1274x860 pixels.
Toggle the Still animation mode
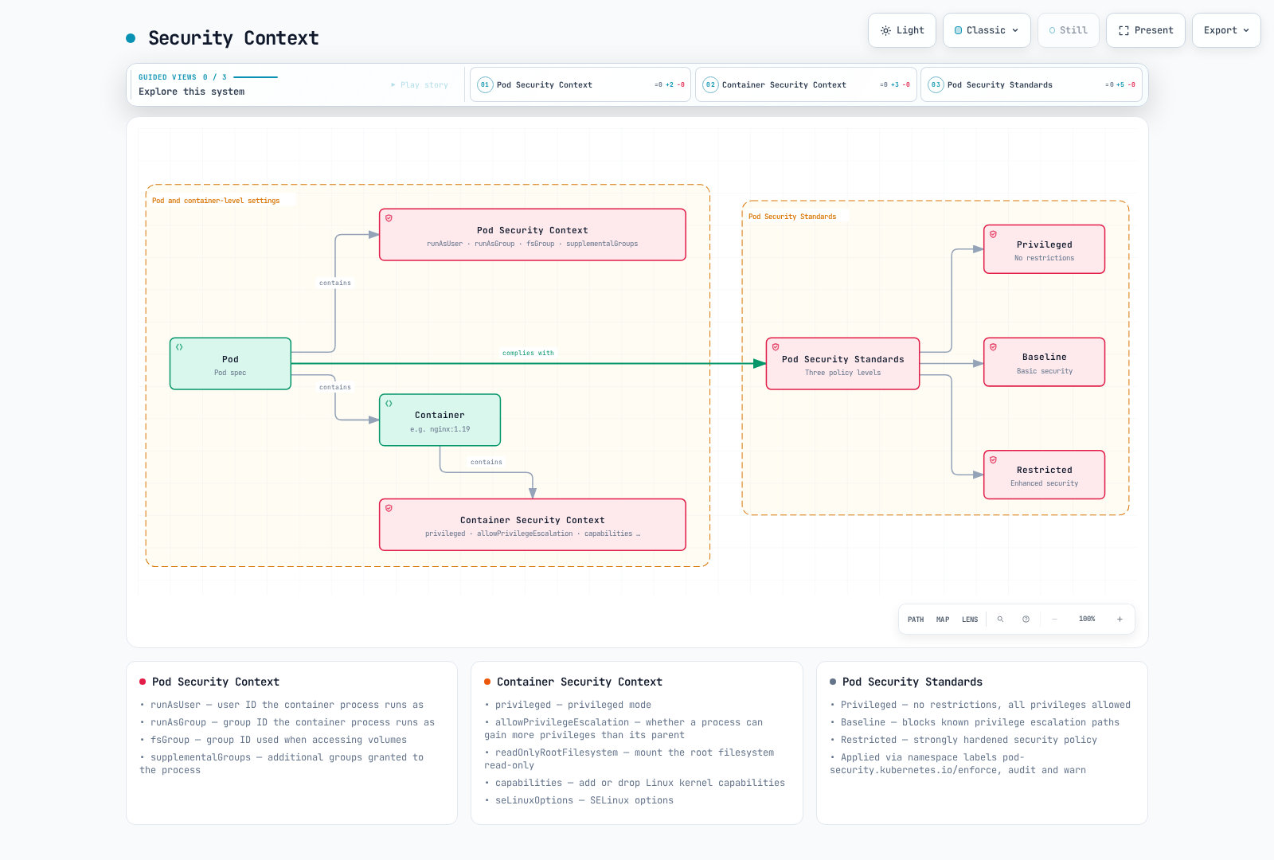(1069, 30)
